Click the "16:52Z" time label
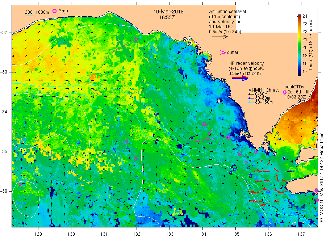This screenshot has height=239, width=326. click(x=167, y=17)
